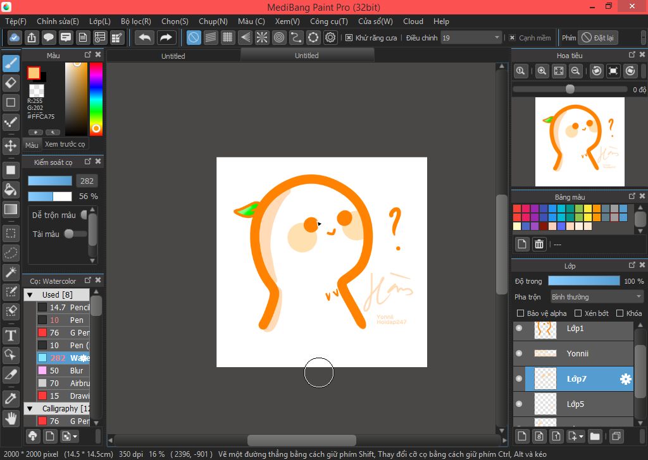This screenshot has width=648, height=460.
Task: Open the Lớp(L) menu
Action: tap(99, 21)
